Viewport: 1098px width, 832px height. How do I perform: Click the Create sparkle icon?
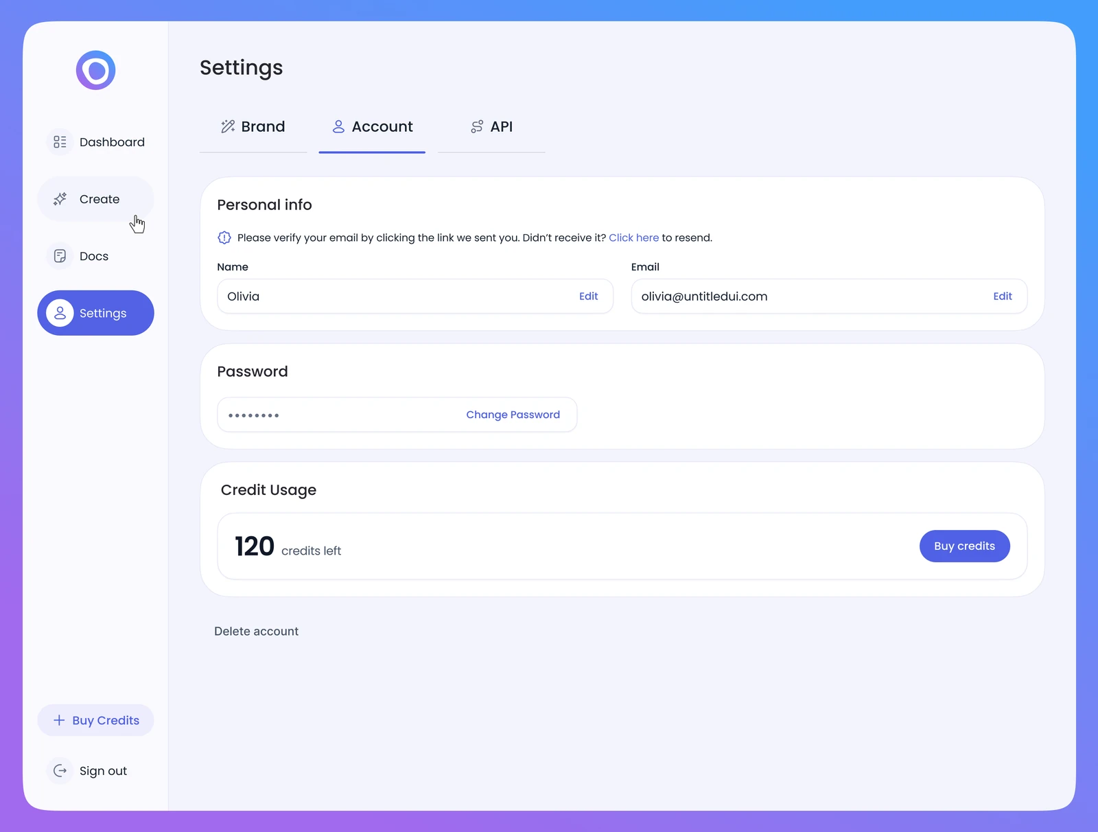pyautogui.click(x=60, y=199)
